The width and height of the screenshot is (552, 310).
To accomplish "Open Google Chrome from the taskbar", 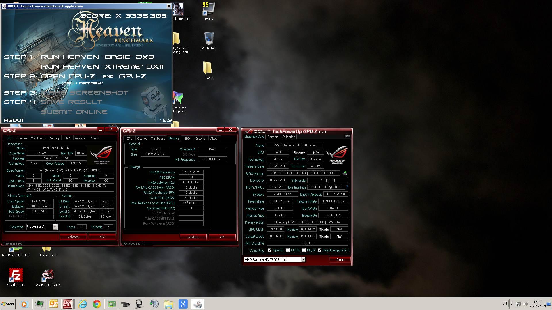I will [x=97, y=304].
